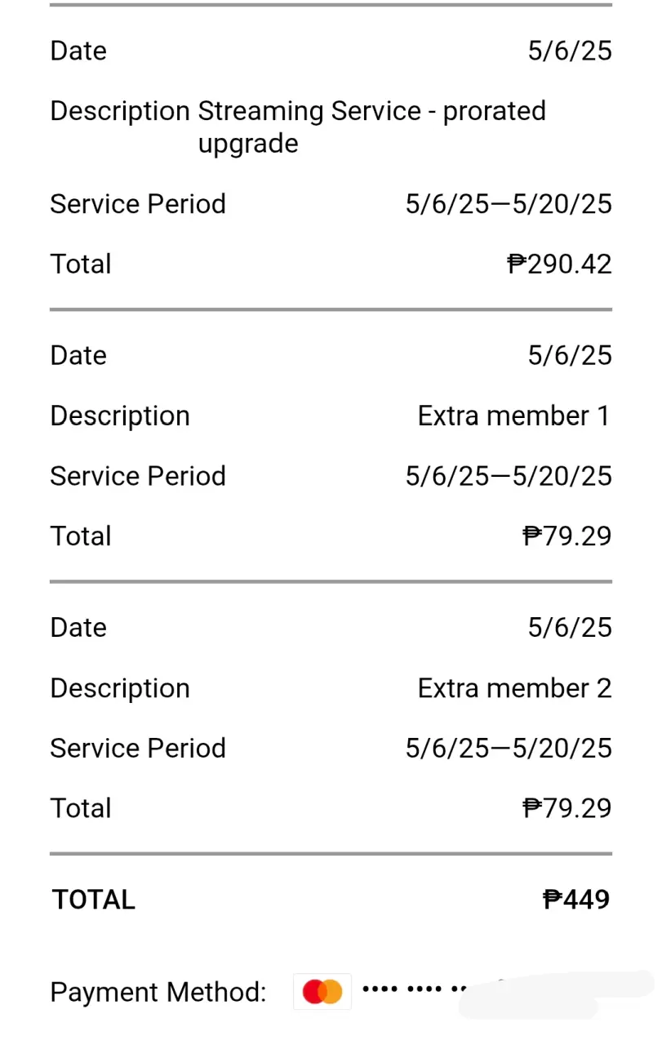Click Extra member 2 total ₱79.29
Screen dimensions: 662x1045
[567, 808]
